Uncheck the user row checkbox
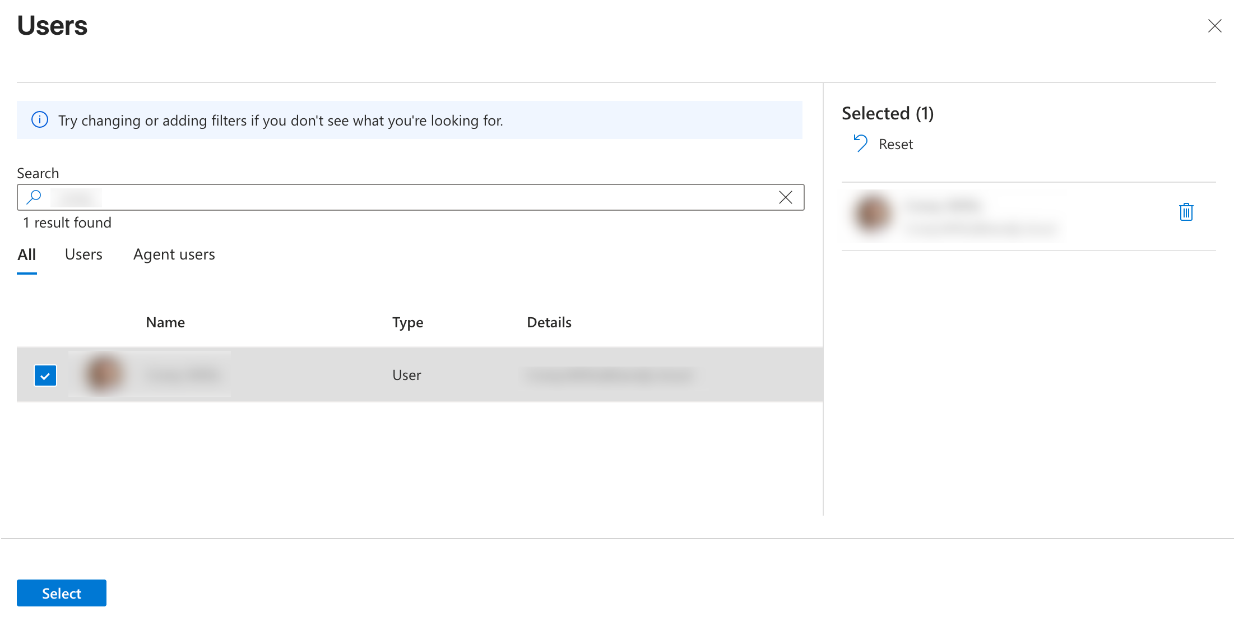The height and width of the screenshot is (621, 1234). (45, 375)
